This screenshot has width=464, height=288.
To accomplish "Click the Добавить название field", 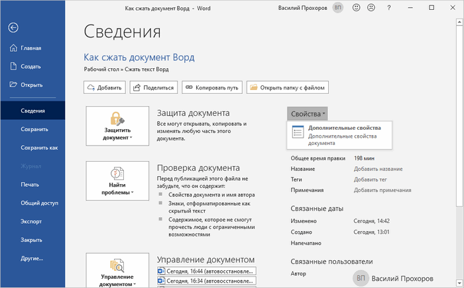I will [x=378, y=169].
